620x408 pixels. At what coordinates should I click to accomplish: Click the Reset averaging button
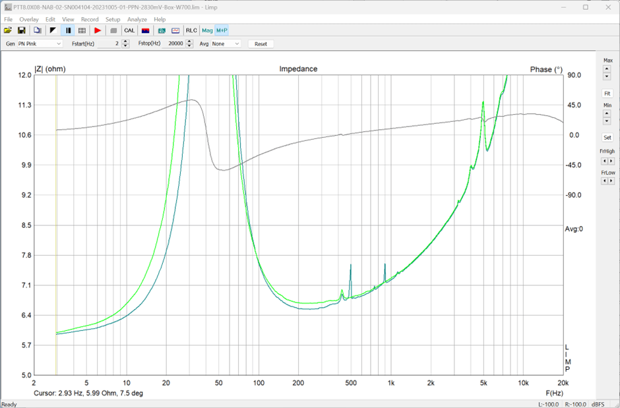pos(261,44)
